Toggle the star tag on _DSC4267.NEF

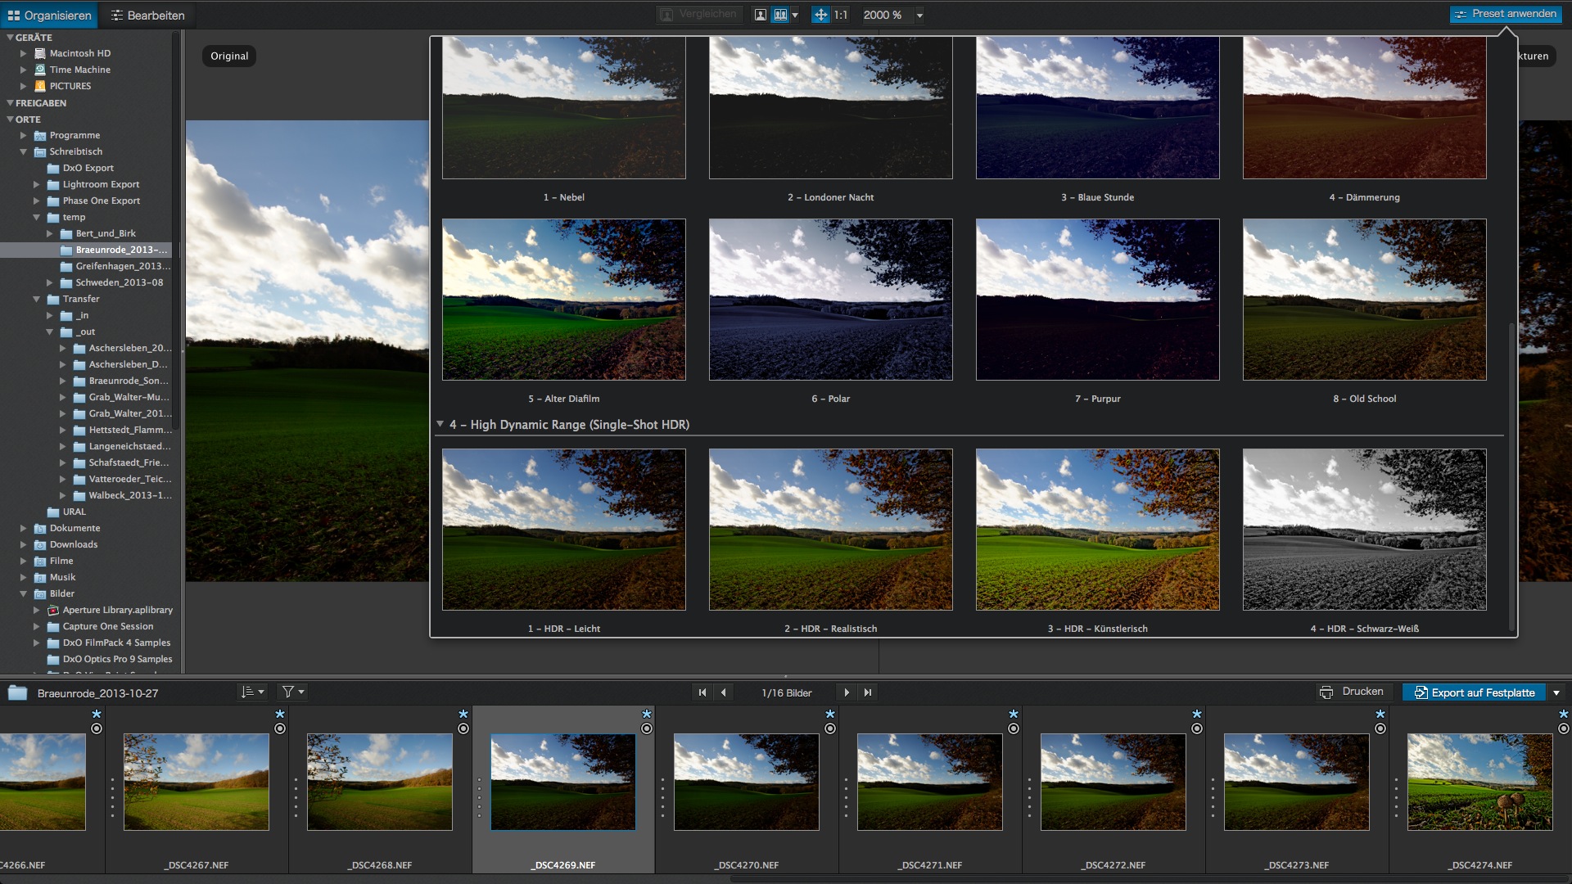(x=280, y=715)
